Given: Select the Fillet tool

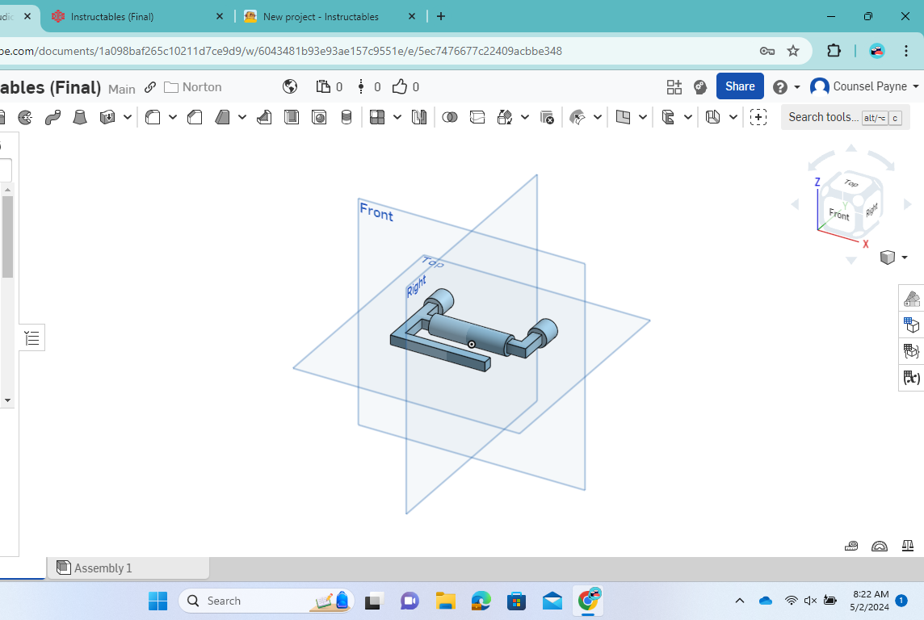Looking at the screenshot, I should coord(153,117).
